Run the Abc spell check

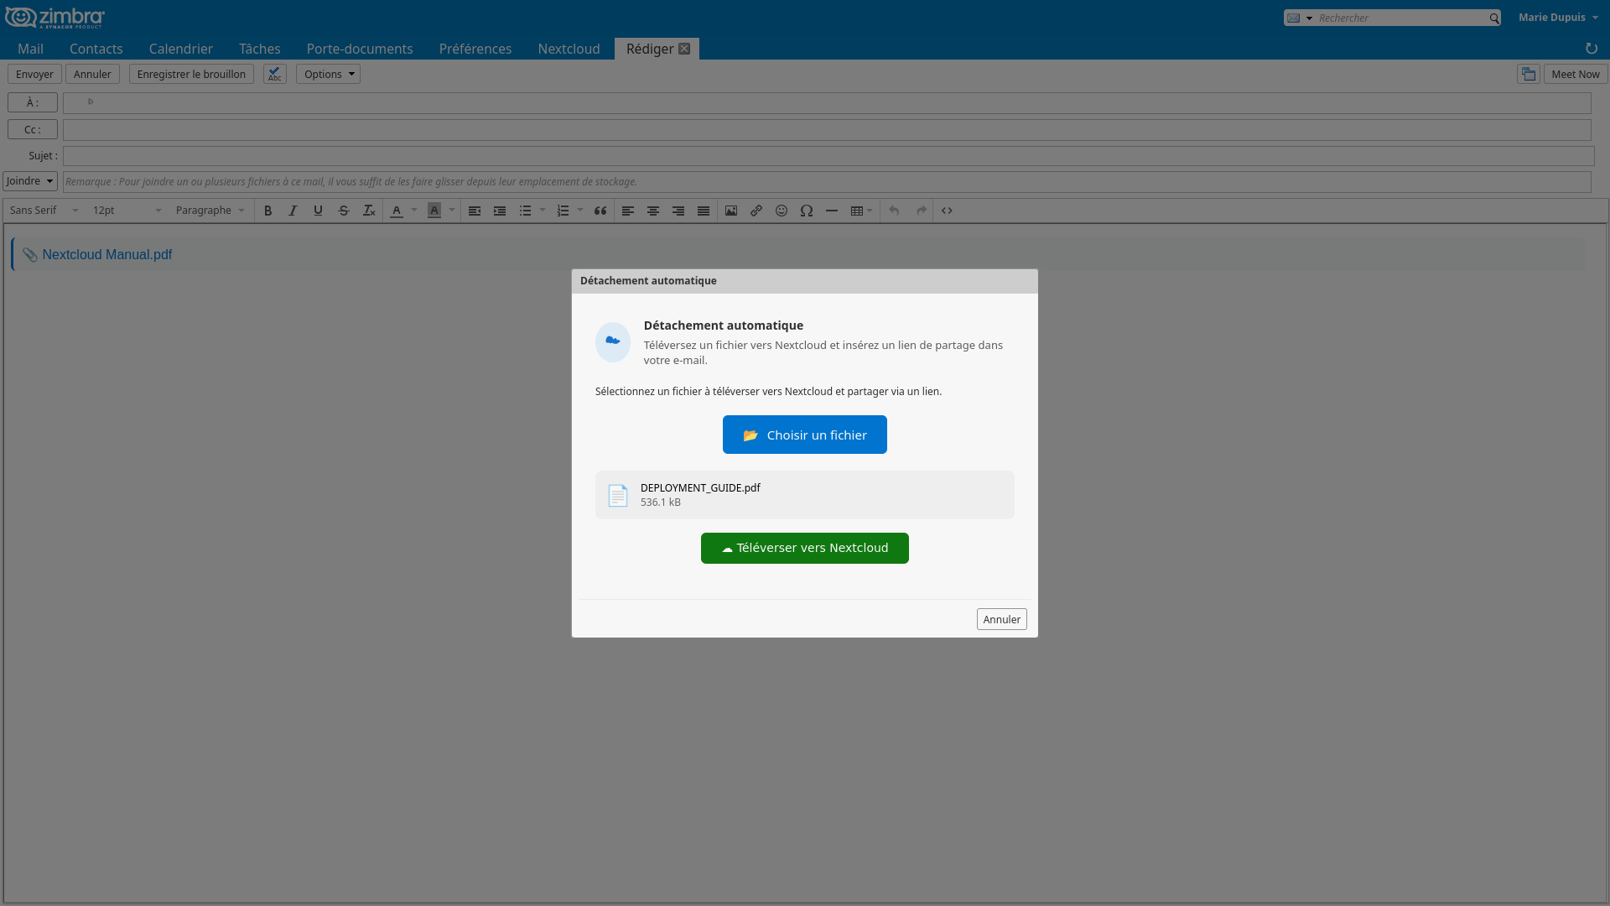pyautogui.click(x=274, y=74)
